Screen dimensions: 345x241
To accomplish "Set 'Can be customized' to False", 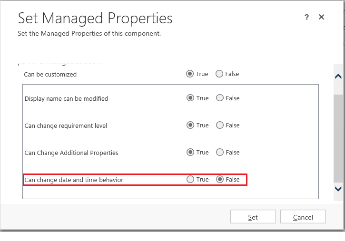I will 219,74.
